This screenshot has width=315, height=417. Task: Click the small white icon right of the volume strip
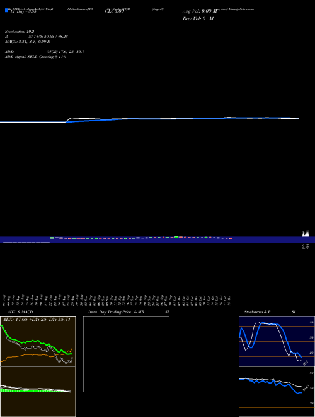click(306, 234)
